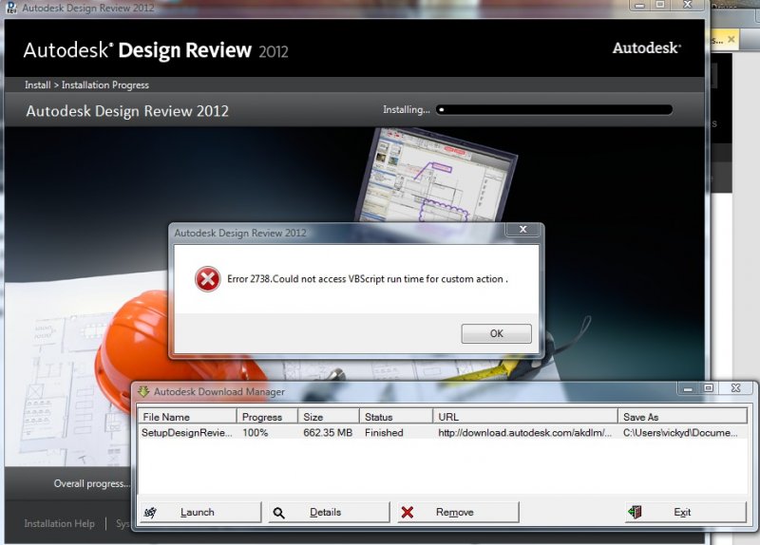Click the red X icon on Remove button
The image size is (760, 545).
tap(408, 512)
